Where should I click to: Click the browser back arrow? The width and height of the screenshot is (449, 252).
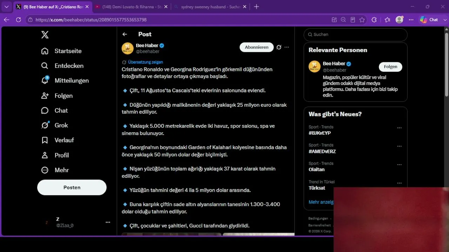point(6,20)
